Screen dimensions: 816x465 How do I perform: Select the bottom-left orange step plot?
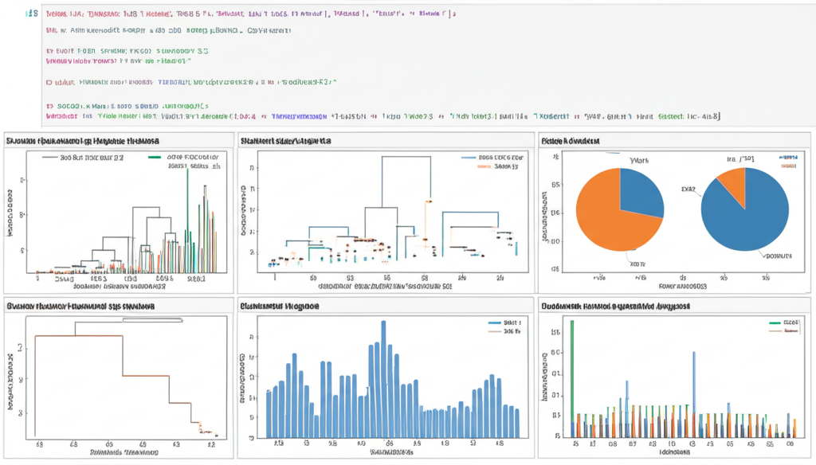(120, 374)
